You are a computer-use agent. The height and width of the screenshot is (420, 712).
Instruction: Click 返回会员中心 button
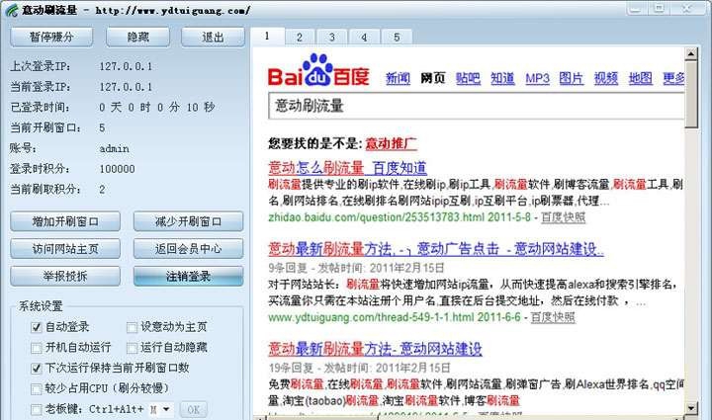click(x=189, y=249)
